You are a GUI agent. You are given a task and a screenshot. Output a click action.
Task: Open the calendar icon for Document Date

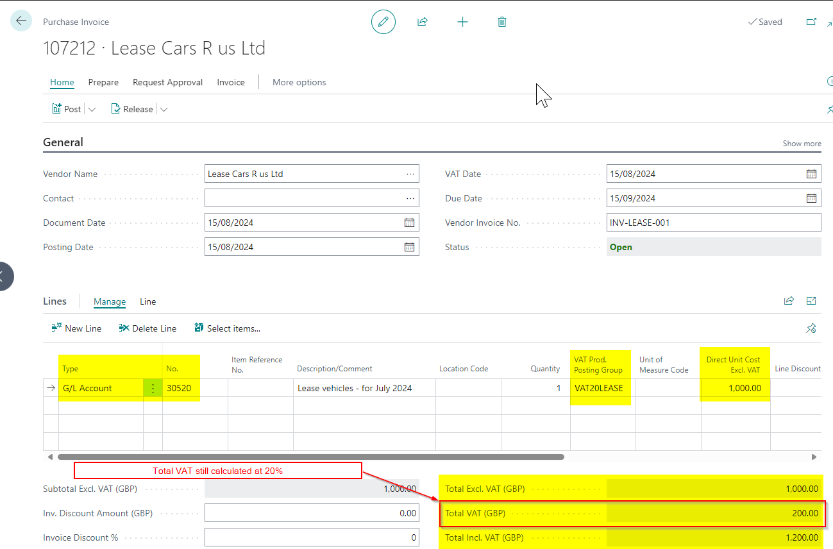pyautogui.click(x=409, y=222)
